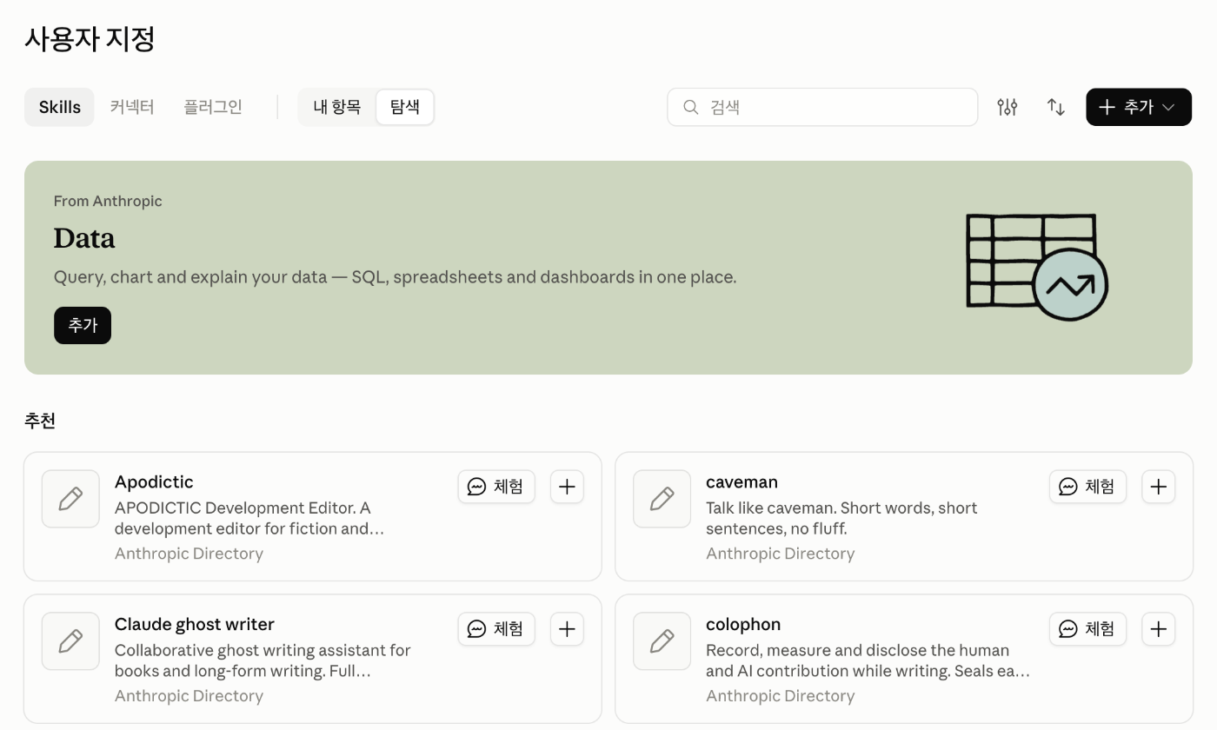The width and height of the screenshot is (1217, 730).
Task: Add Claude ghost writer with plus icon
Action: pos(567,629)
